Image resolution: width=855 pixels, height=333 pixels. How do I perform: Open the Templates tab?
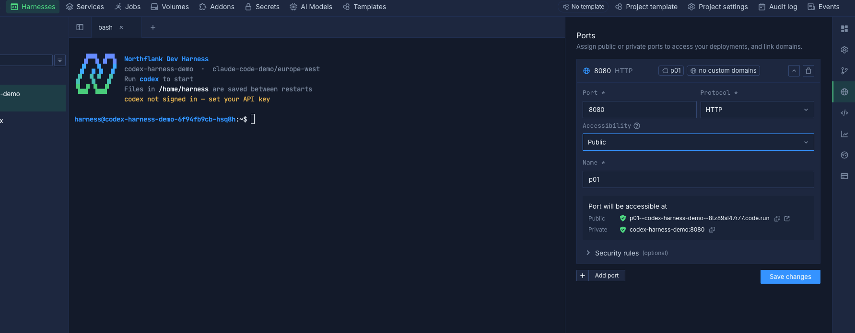tap(364, 7)
